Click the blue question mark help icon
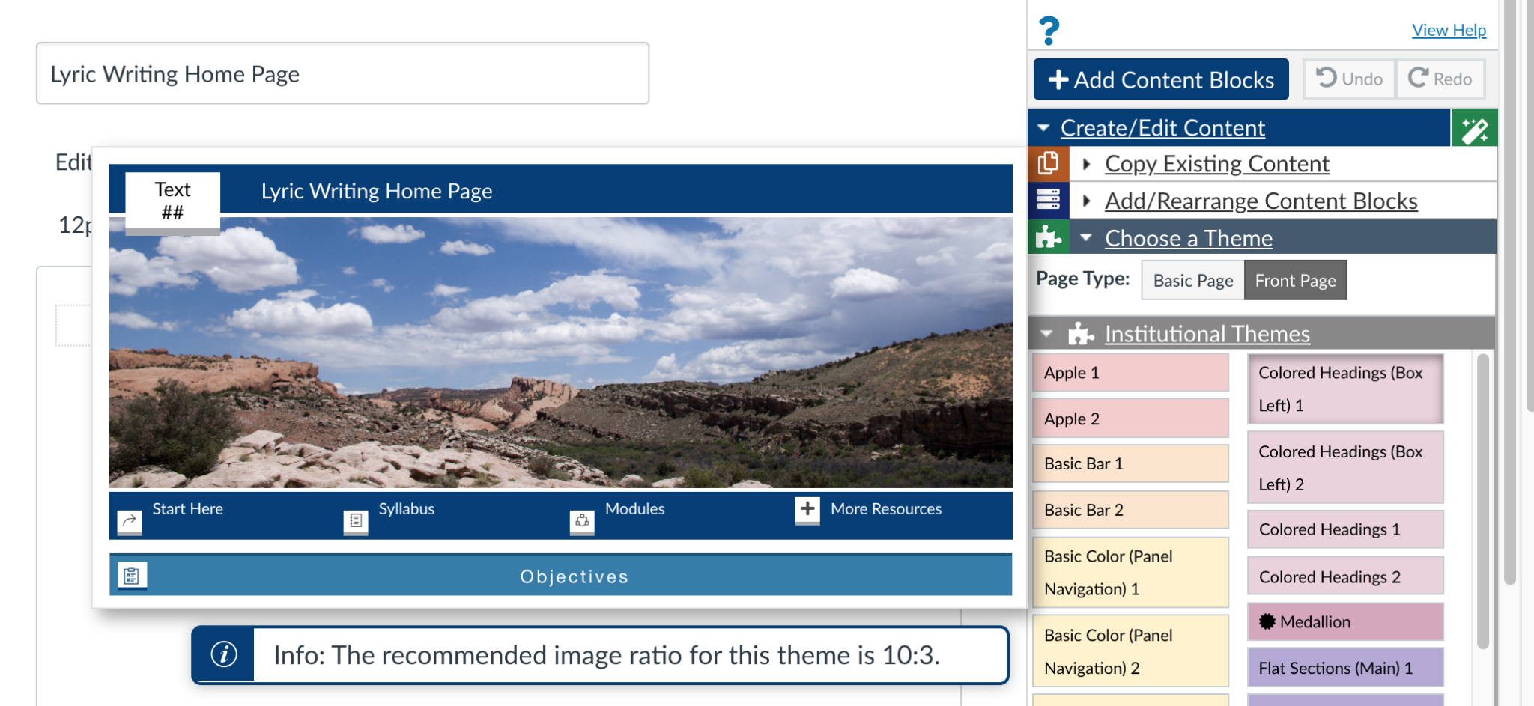 pos(1048,29)
